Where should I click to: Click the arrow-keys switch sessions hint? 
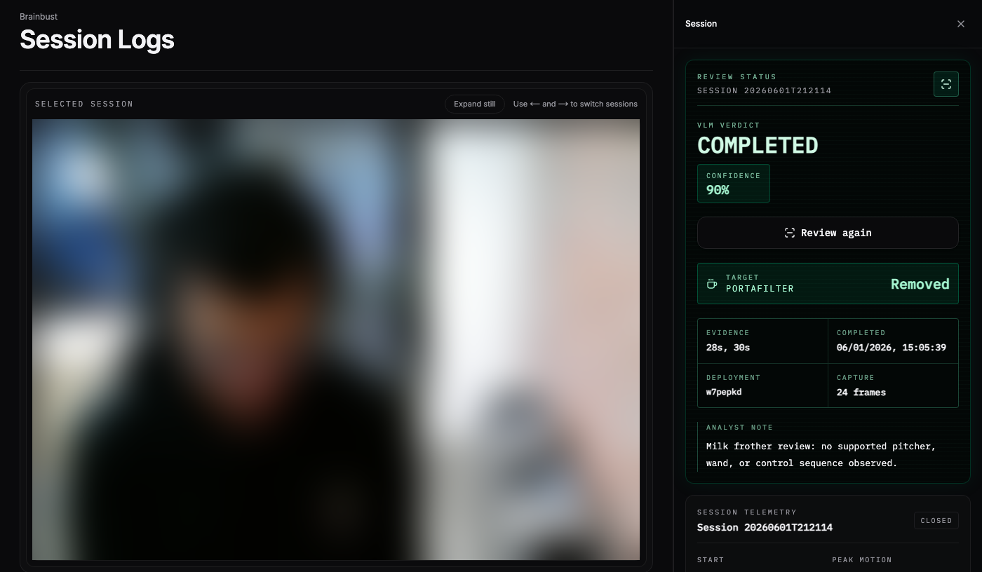(575, 104)
